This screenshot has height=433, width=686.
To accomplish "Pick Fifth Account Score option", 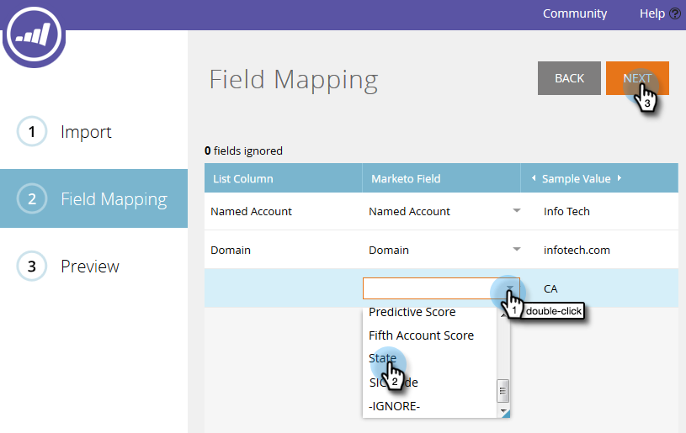I will tap(421, 335).
